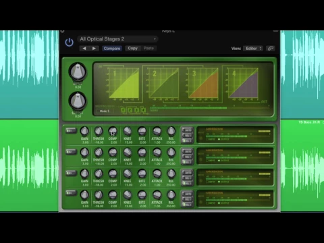The height and width of the screenshot is (243, 324).
Task: Click routing box 3 in the routing diagram
Action: (x=136, y=110)
